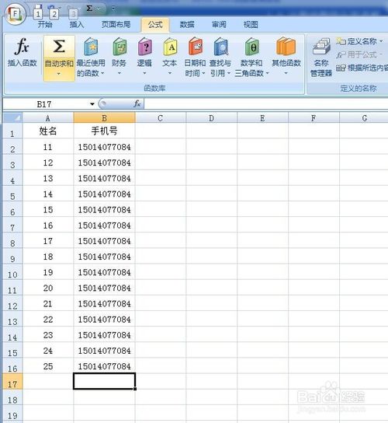Image resolution: width=388 pixels, height=423 pixels.
Task: Click cell B1 containing 手机号
Action: (x=104, y=131)
